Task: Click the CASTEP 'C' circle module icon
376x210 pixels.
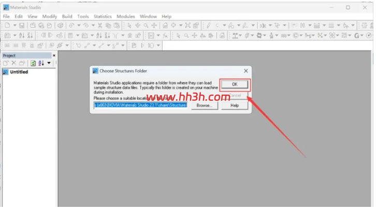Action: [296, 36]
